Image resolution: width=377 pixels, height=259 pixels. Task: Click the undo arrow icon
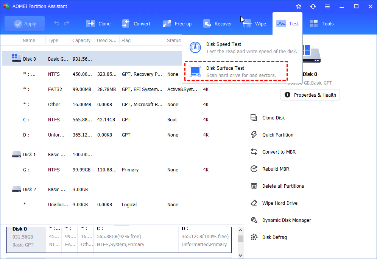coord(57,24)
